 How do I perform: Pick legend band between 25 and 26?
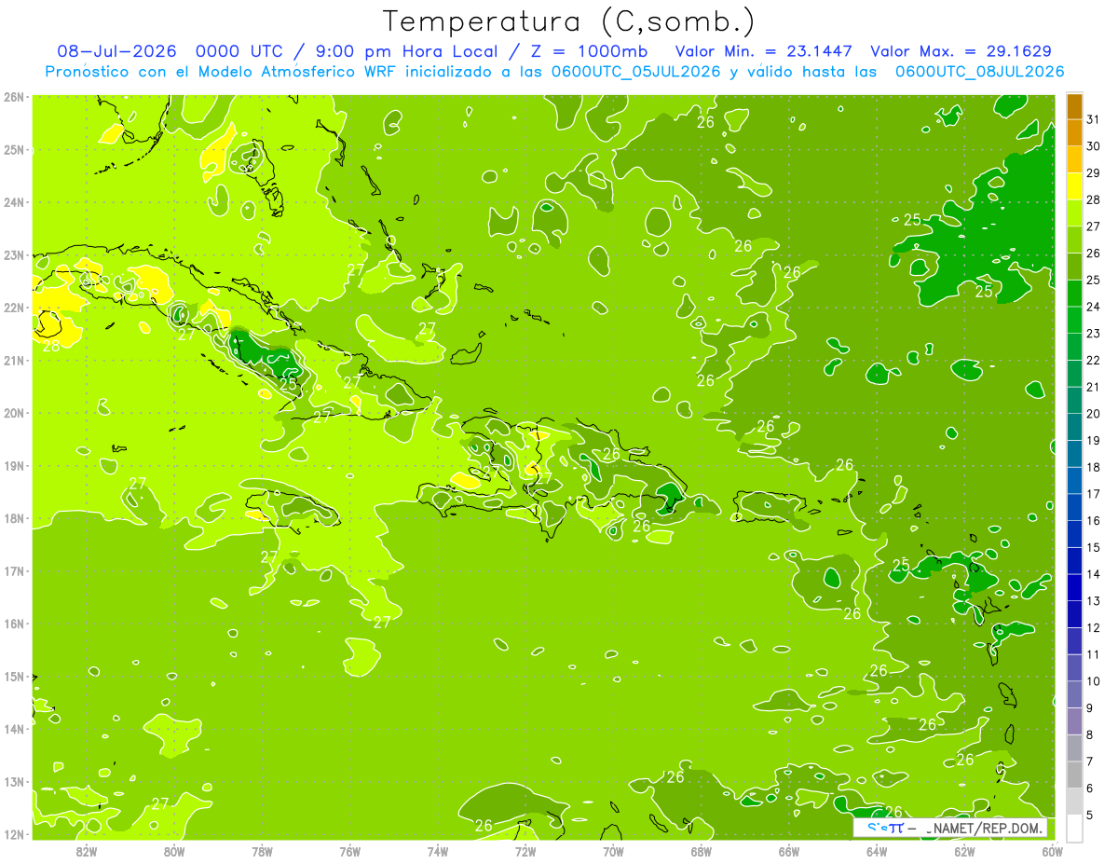point(1074,266)
